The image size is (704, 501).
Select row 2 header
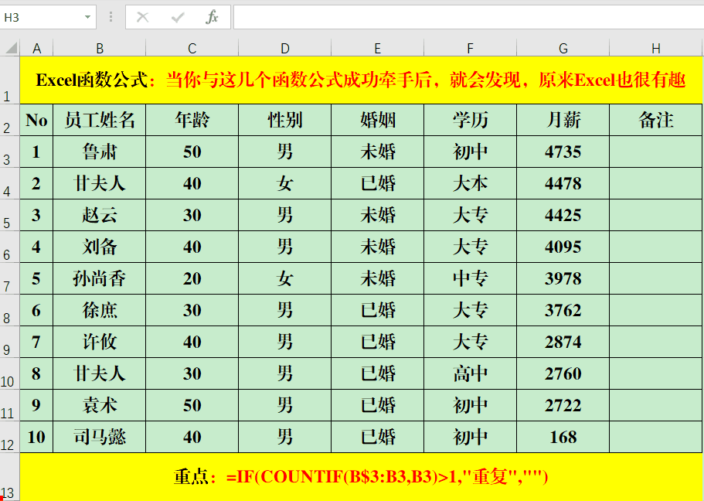pos(9,121)
